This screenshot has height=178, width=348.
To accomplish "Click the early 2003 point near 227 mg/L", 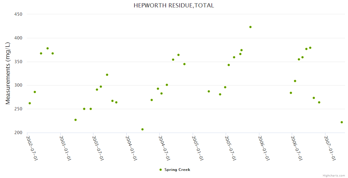I will click(x=76, y=120).
